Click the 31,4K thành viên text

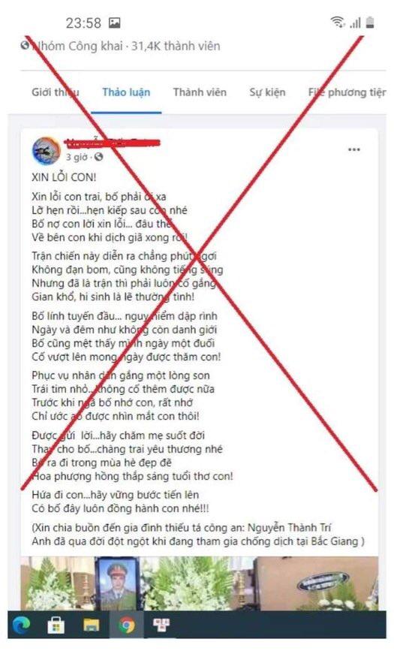pos(176,46)
